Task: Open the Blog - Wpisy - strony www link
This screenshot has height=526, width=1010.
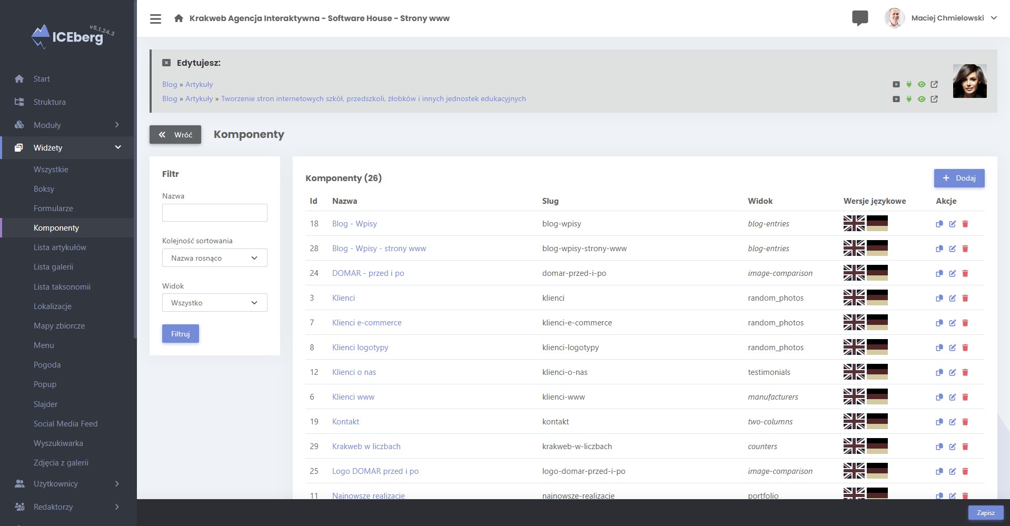Action: (379, 249)
